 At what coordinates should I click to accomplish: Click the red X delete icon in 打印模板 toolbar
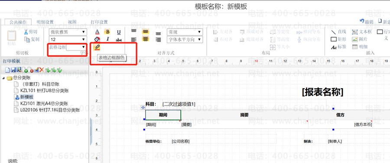[42, 70]
